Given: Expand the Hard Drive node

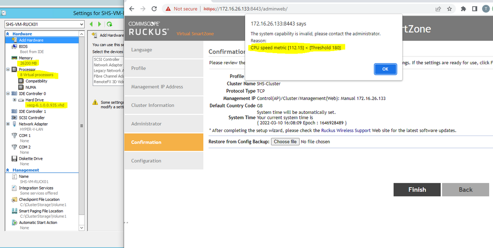Looking at the screenshot, I should (x=14, y=100).
